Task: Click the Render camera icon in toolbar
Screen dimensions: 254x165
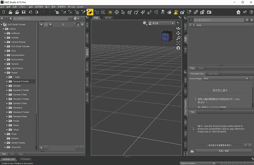Action: click(209, 12)
